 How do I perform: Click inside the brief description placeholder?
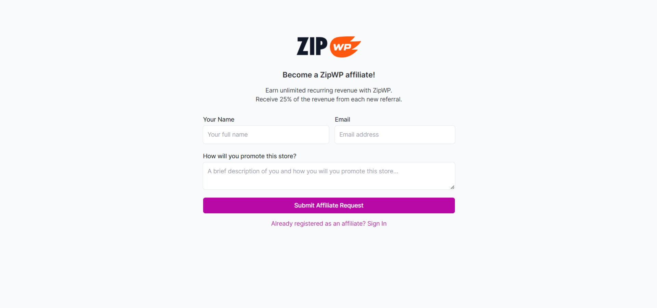pyautogui.click(x=302, y=171)
